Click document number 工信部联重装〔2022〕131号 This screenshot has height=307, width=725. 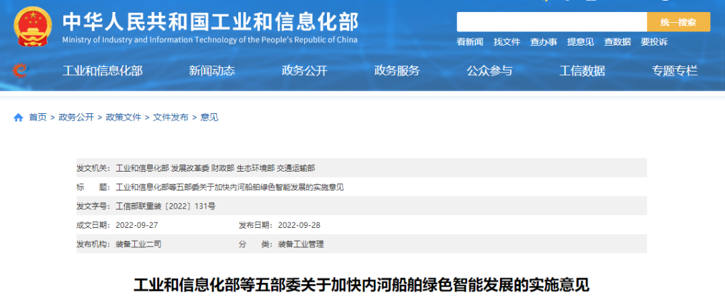[165, 206]
